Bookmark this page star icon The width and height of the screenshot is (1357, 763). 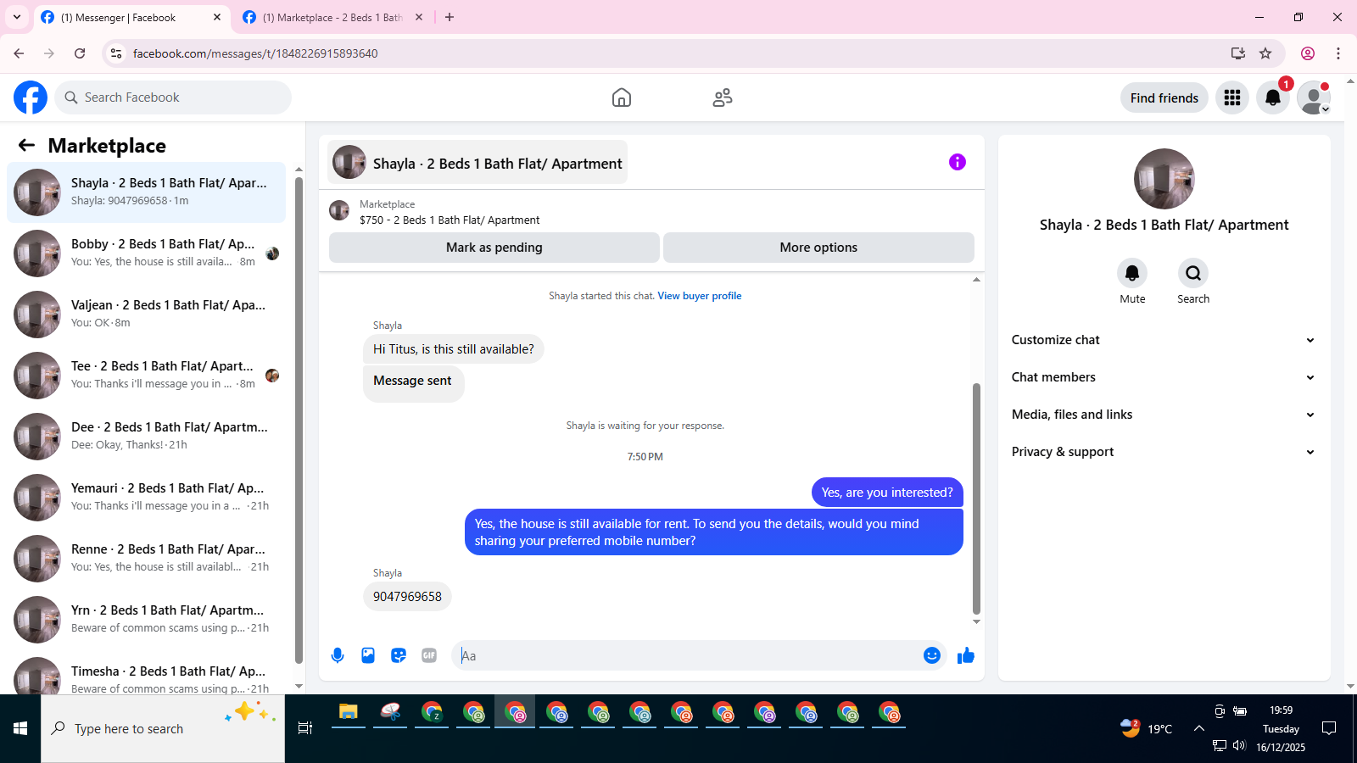point(1265,53)
